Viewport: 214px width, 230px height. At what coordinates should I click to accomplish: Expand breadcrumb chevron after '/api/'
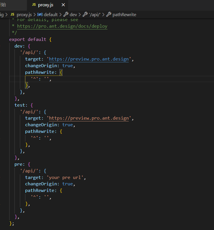pyautogui.click(x=103, y=15)
